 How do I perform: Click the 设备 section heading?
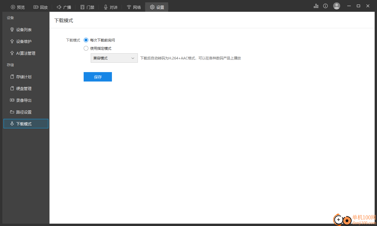pos(10,18)
